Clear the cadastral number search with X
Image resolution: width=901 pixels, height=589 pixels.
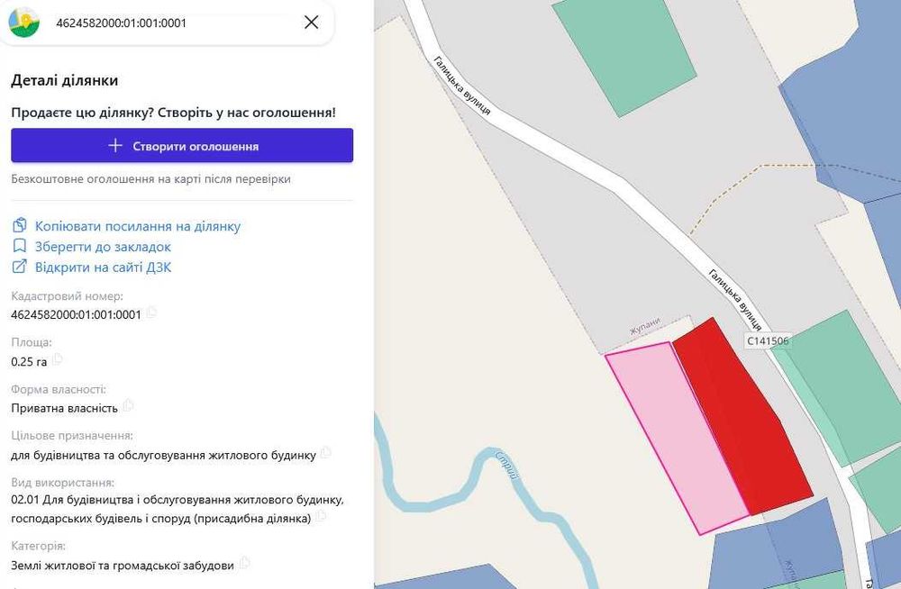311,23
